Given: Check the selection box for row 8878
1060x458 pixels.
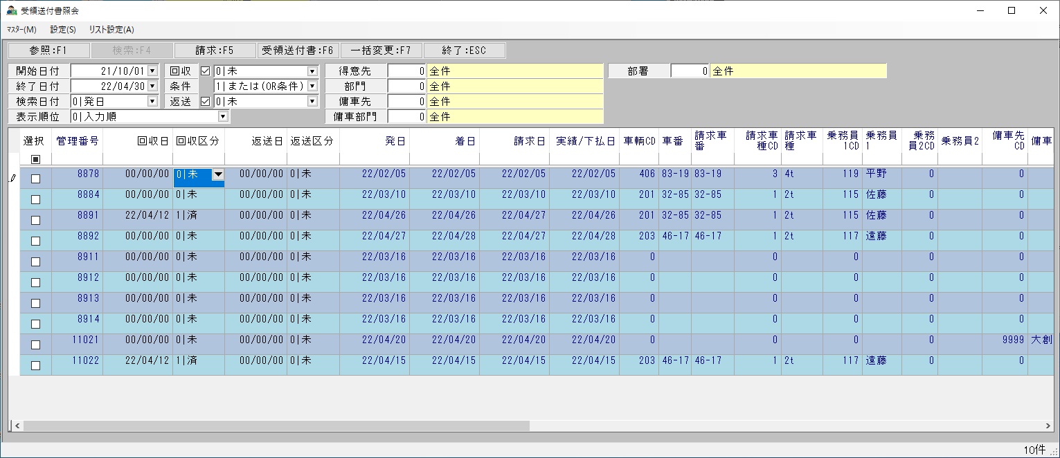Looking at the screenshot, I should coord(36,178).
